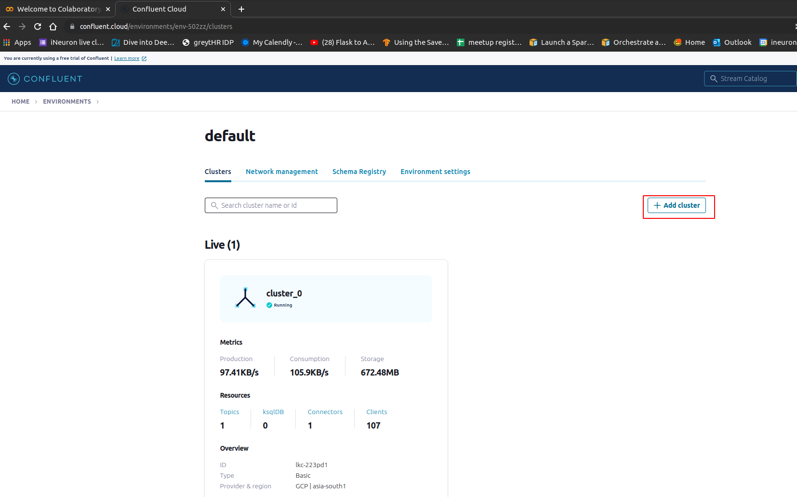Open the My Calendly bookmark icon

(246, 42)
